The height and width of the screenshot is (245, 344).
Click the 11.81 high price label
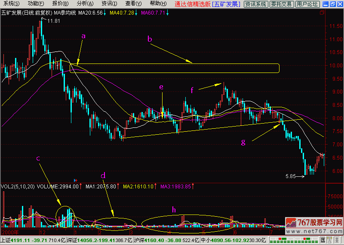pyautogui.click(x=53, y=21)
